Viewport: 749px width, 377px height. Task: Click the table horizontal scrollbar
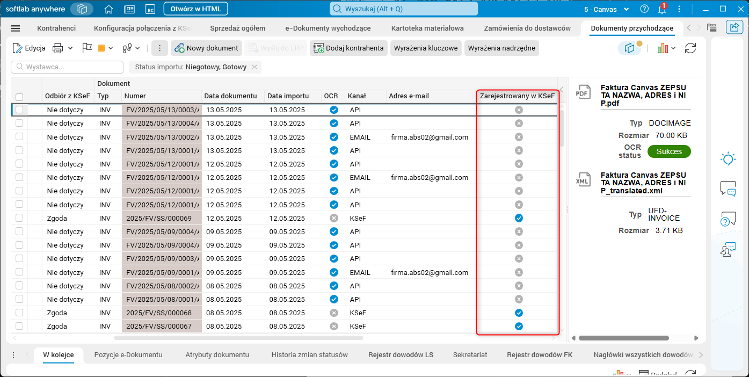[238, 338]
